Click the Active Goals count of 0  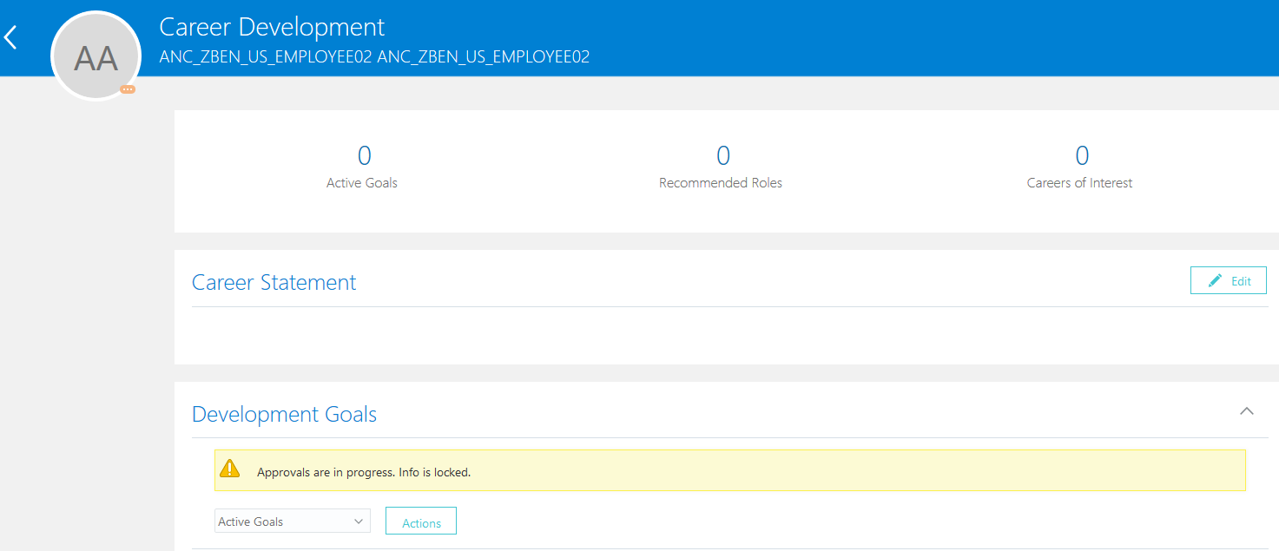tap(364, 155)
